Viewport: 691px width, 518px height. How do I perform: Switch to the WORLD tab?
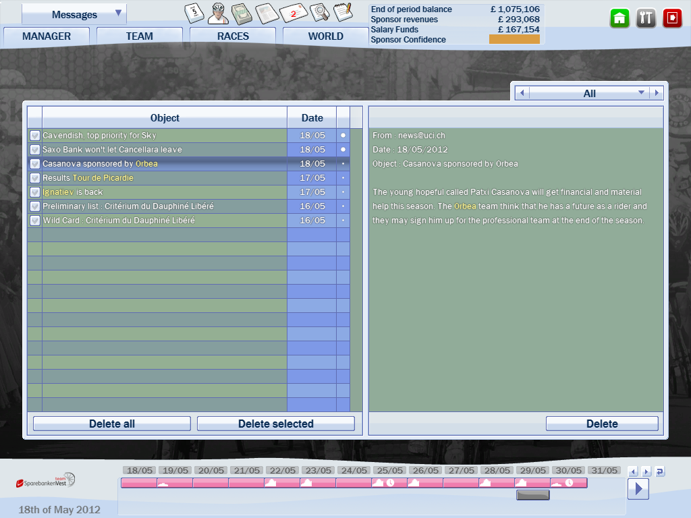click(x=325, y=36)
